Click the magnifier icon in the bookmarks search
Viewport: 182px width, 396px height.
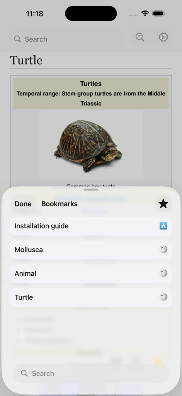point(24,373)
